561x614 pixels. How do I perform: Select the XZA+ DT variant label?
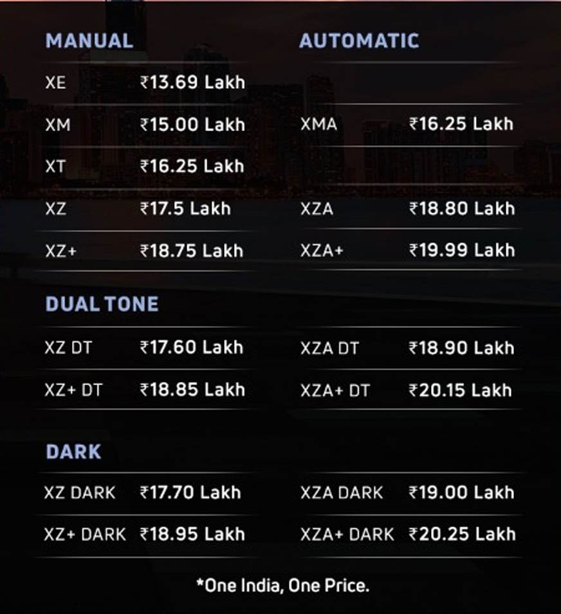(335, 390)
